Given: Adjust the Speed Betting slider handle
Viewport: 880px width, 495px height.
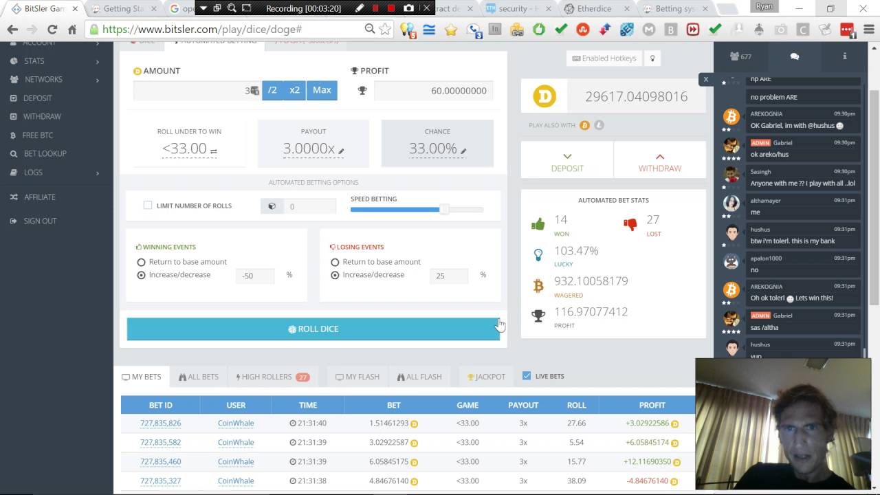Looking at the screenshot, I should [x=445, y=209].
